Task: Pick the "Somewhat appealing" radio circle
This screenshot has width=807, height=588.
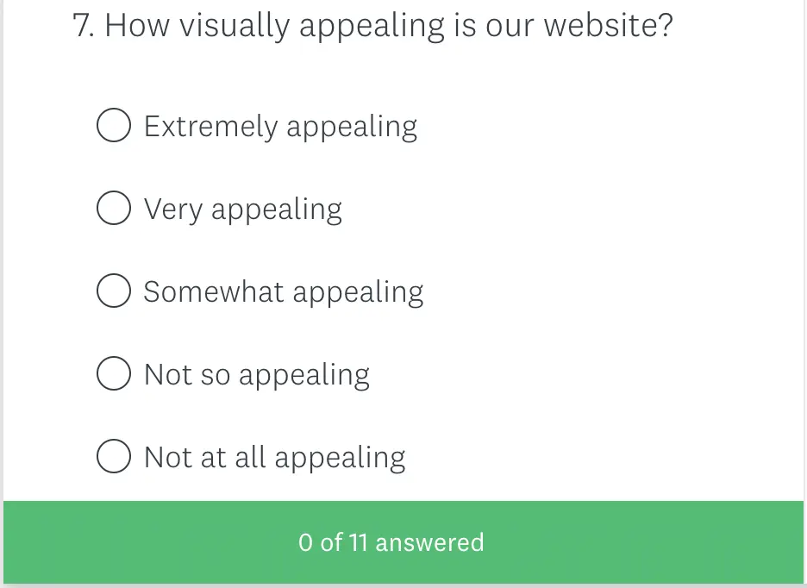Action: 114,291
